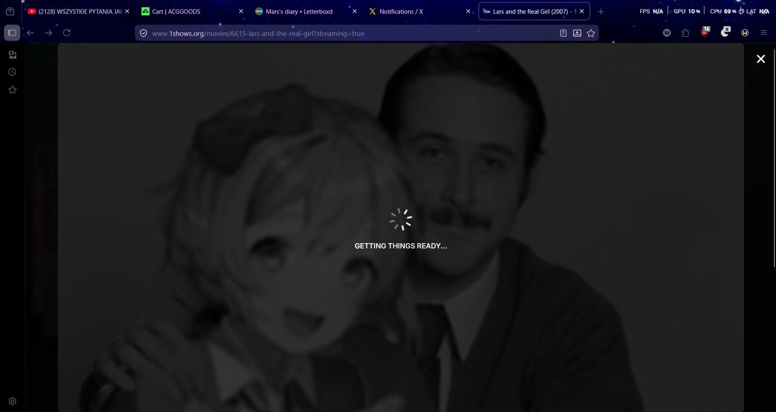
Task: Click the CPU 69% usage readout
Action: pos(724,12)
